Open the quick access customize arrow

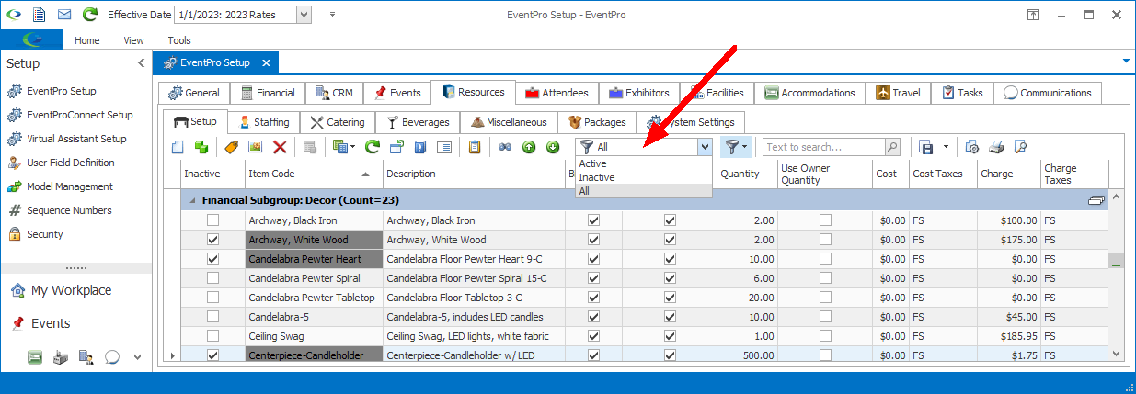point(332,15)
